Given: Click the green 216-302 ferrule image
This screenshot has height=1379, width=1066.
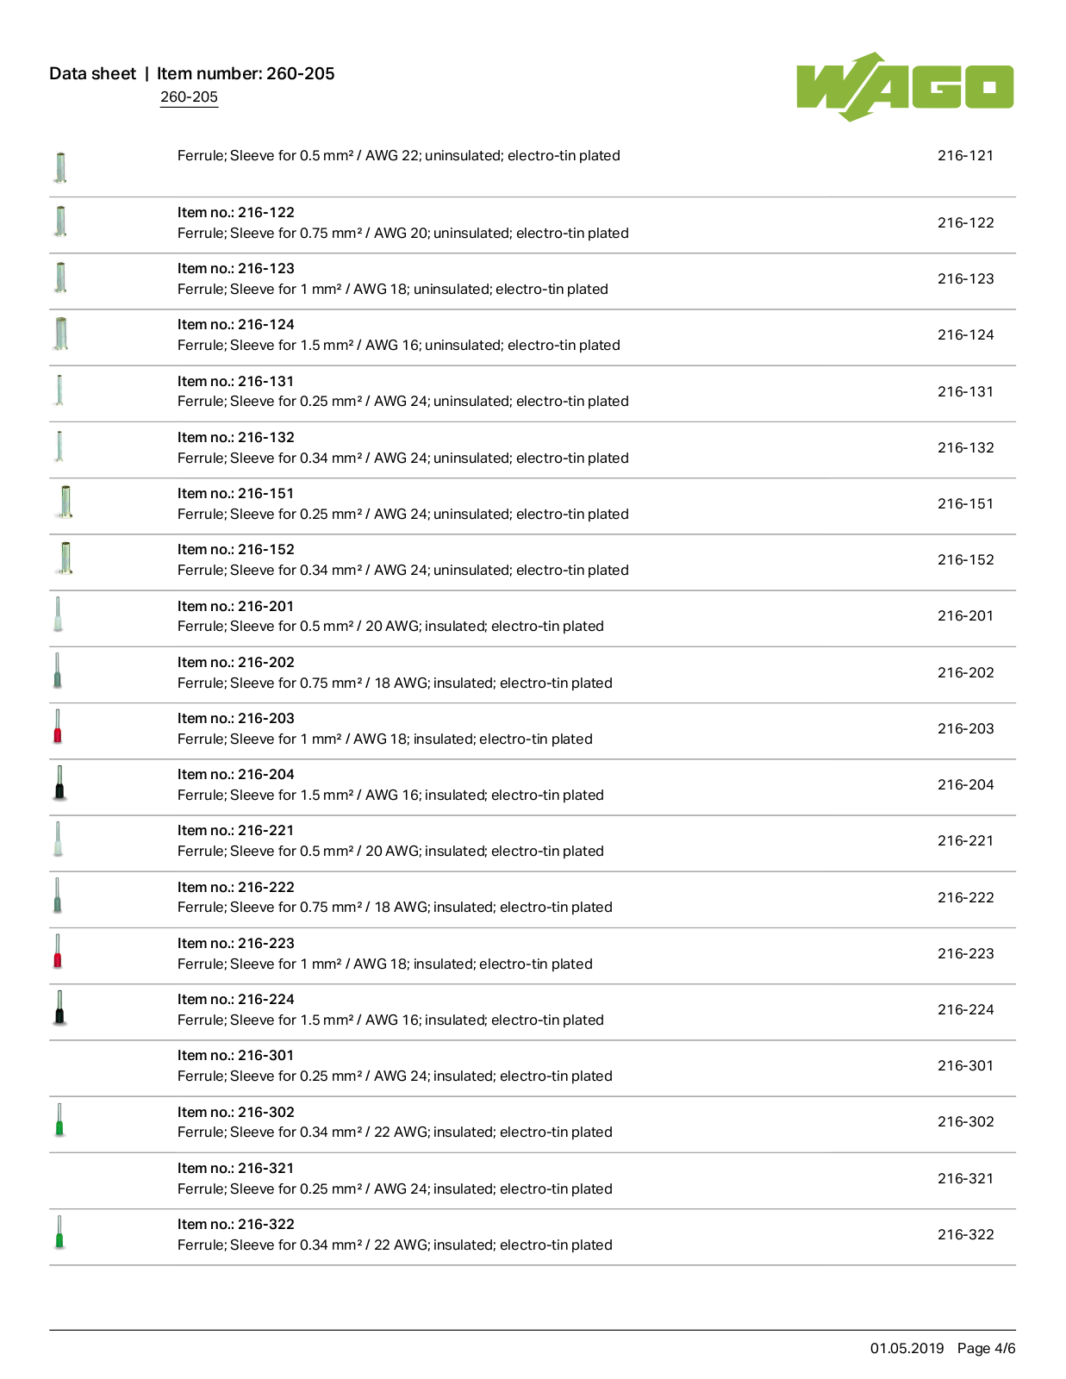Looking at the screenshot, I should pyautogui.click(x=59, y=1120).
